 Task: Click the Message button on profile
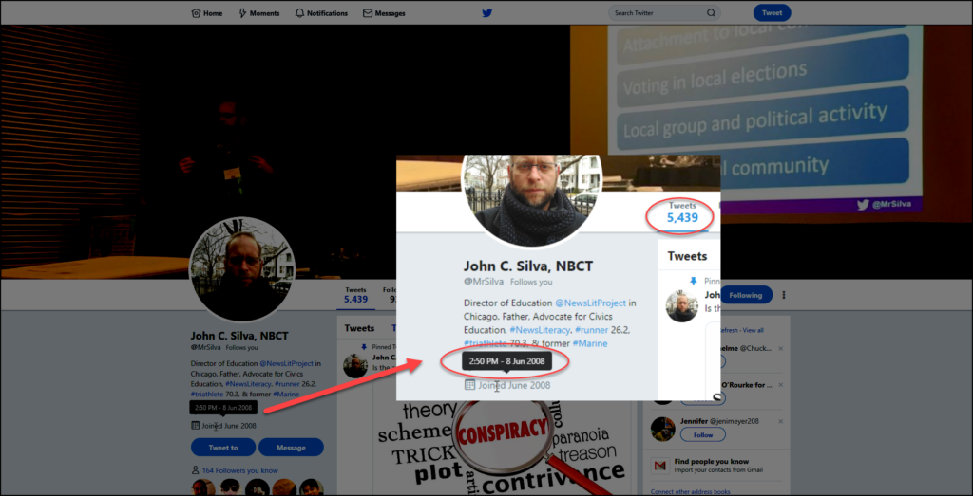point(291,448)
